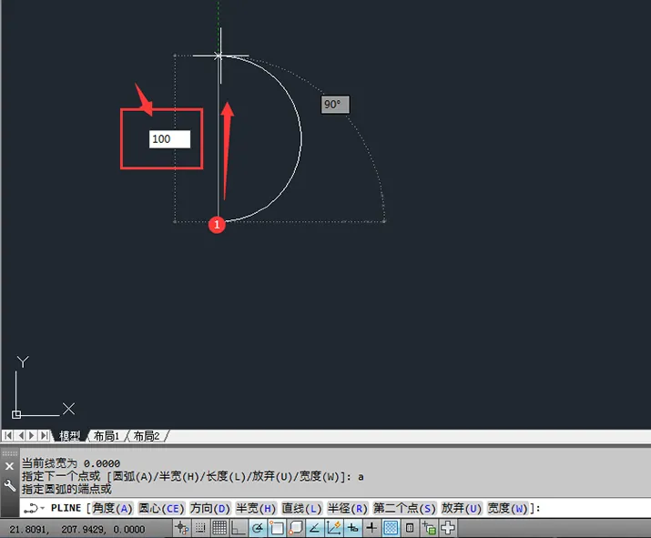The width and height of the screenshot is (651, 538).
Task: Choose the 直线(L) option
Action: coord(302,508)
